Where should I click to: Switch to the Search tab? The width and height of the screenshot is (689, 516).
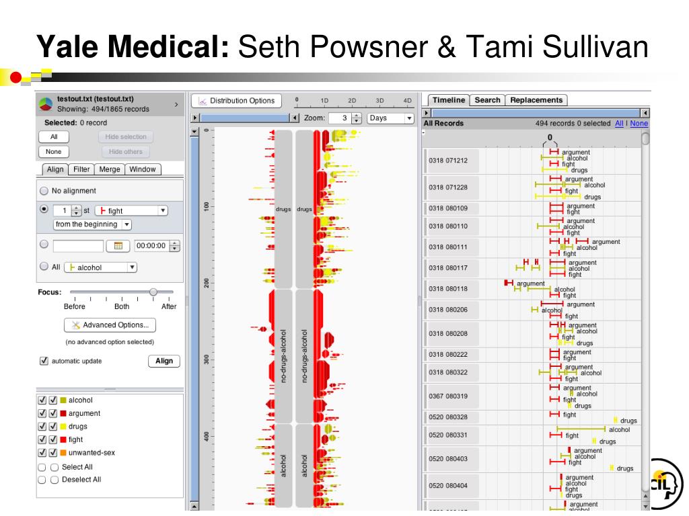coord(487,100)
